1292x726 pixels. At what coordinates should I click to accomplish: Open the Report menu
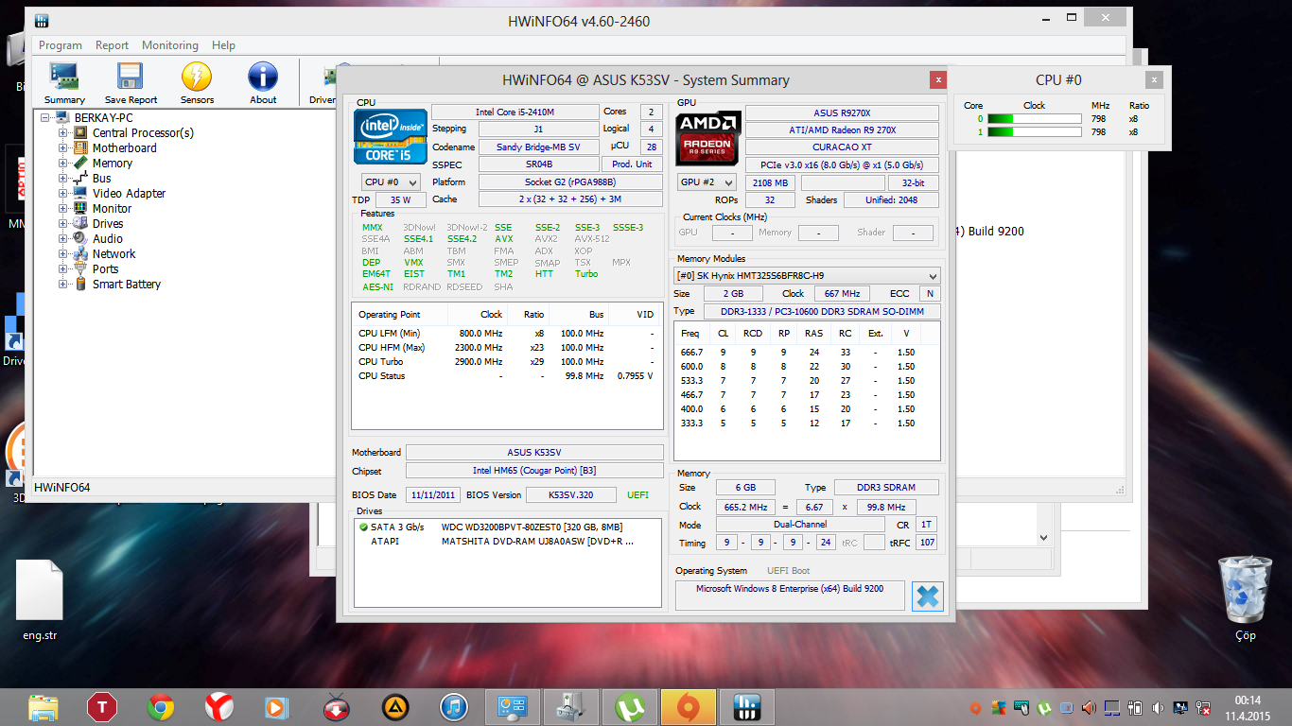click(112, 45)
